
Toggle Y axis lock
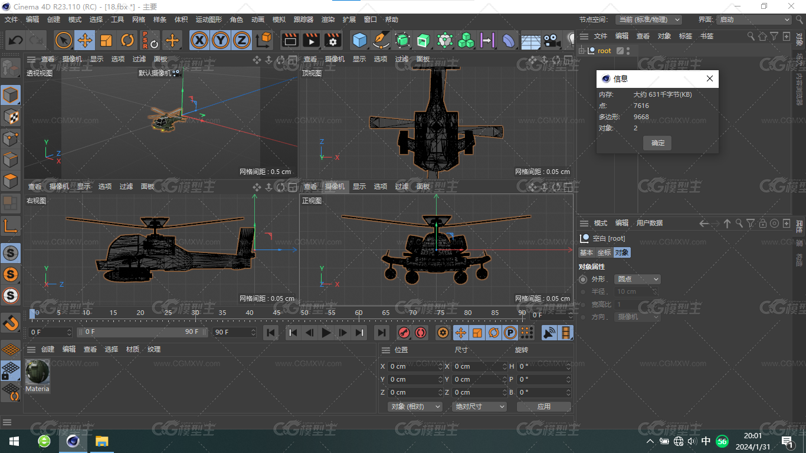click(221, 40)
